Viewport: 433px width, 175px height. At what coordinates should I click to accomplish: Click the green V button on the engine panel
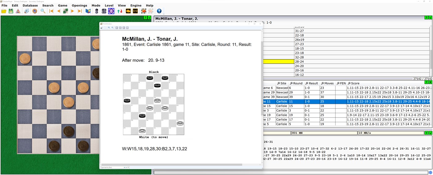click(x=430, y=133)
